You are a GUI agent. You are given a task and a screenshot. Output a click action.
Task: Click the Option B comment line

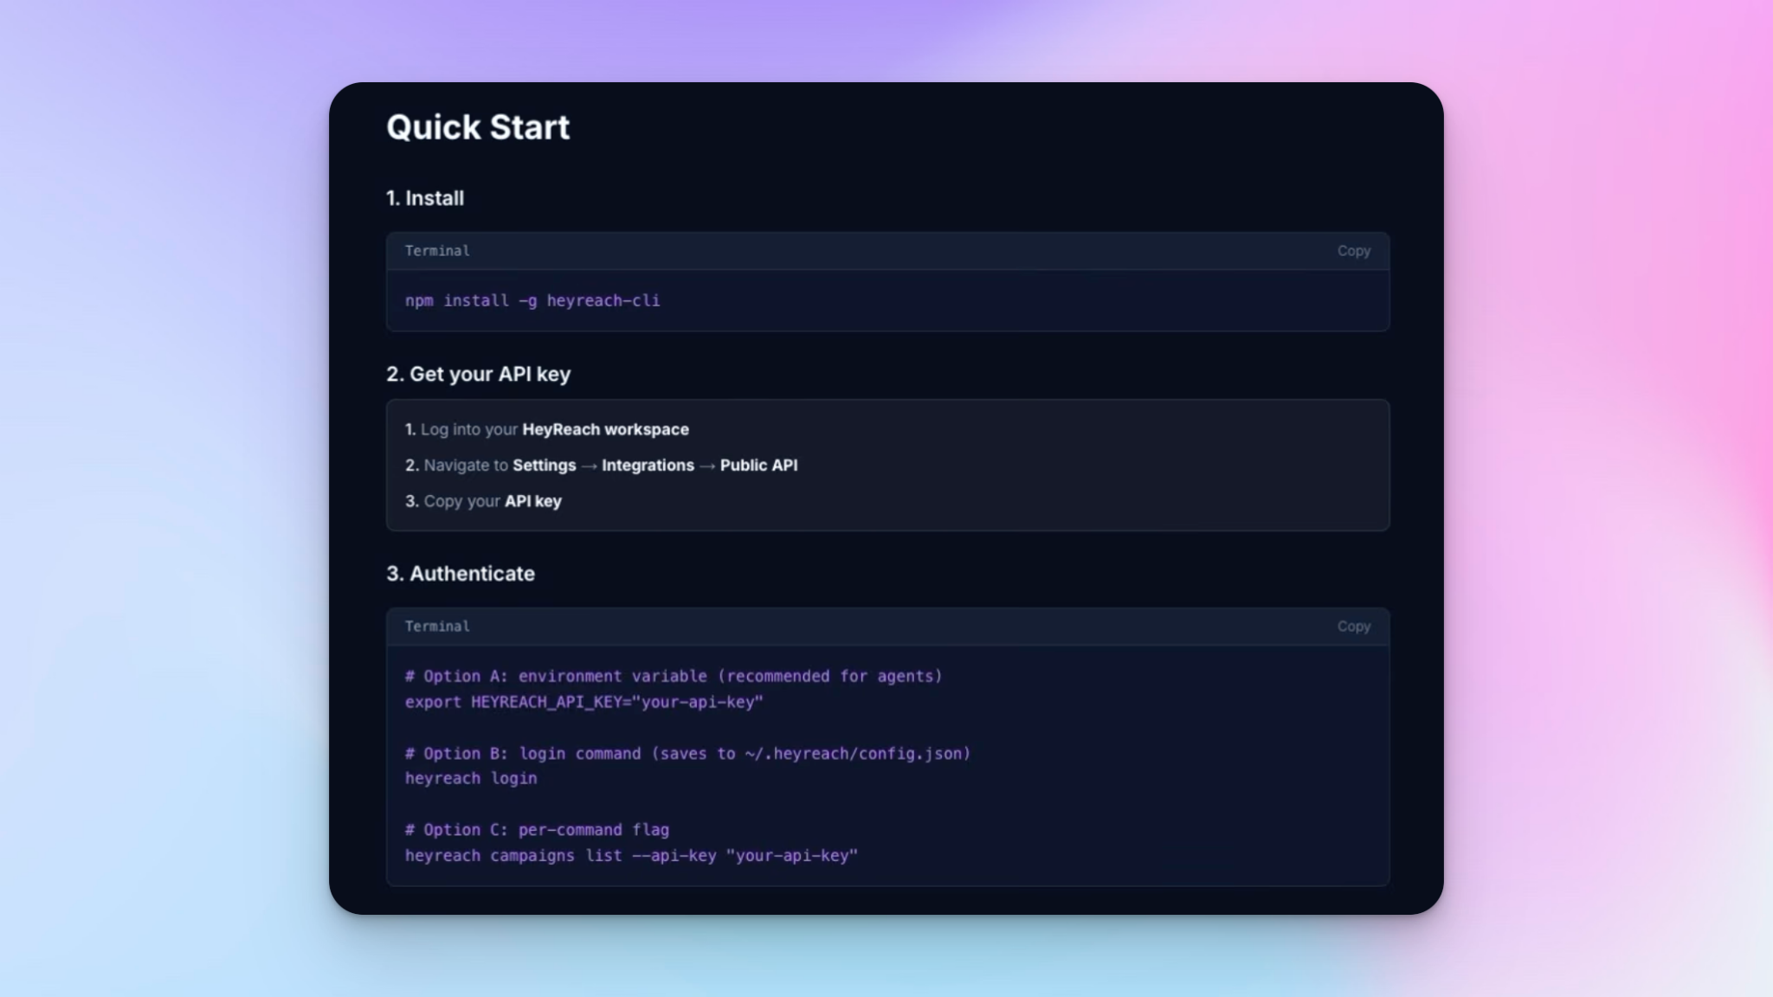(x=687, y=754)
